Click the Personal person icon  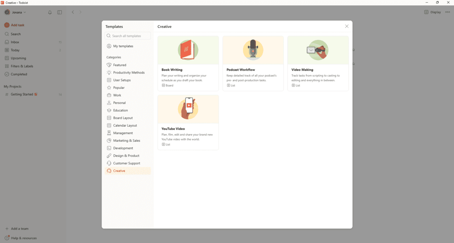coord(109,103)
